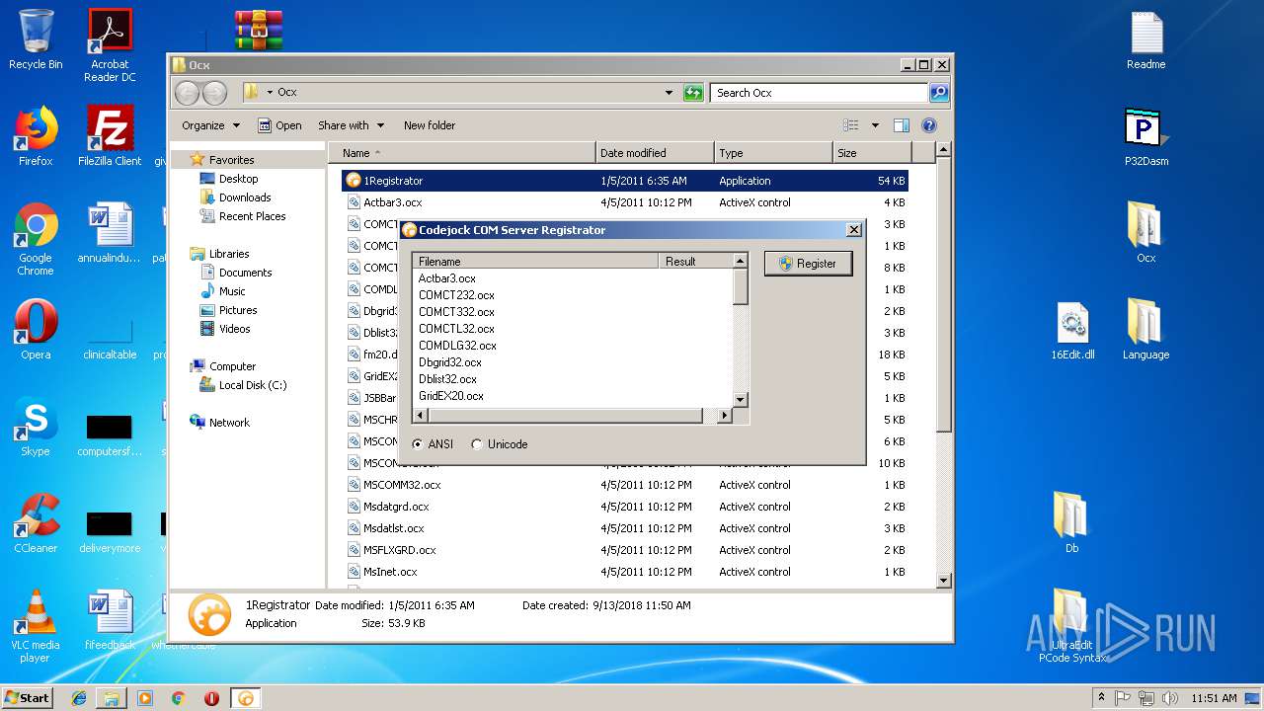Select MSFLXGRD.ocx in Explorer file list

(624, 550)
